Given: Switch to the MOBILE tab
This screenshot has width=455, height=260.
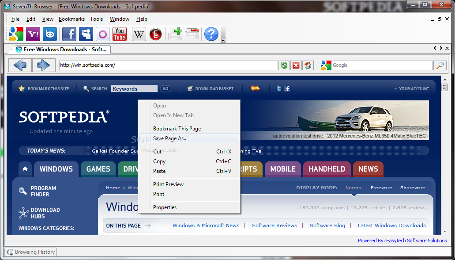Looking at the screenshot, I should pos(283,169).
